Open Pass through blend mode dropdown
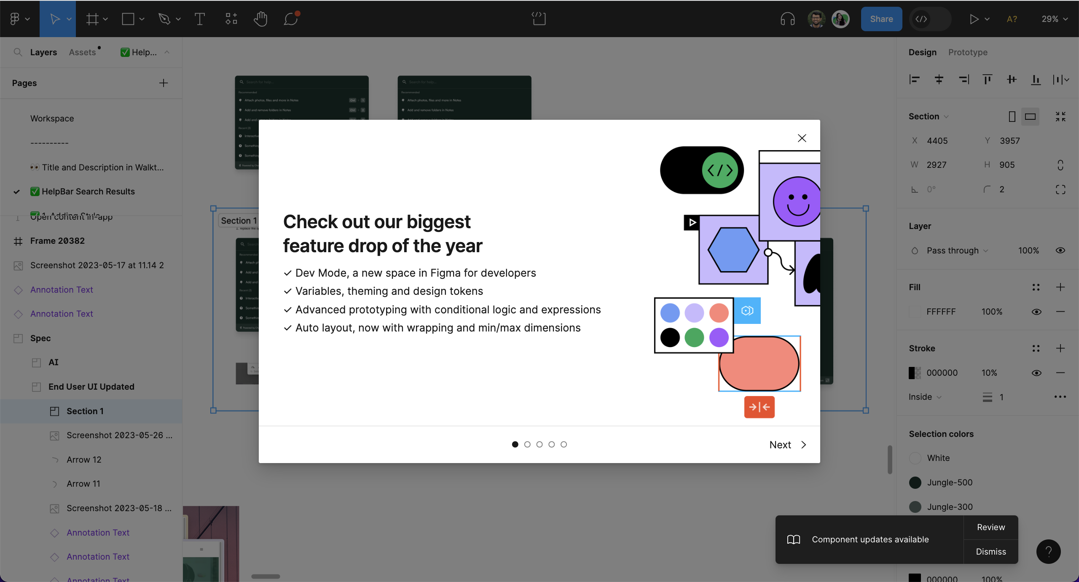This screenshot has width=1079, height=582. (x=957, y=251)
